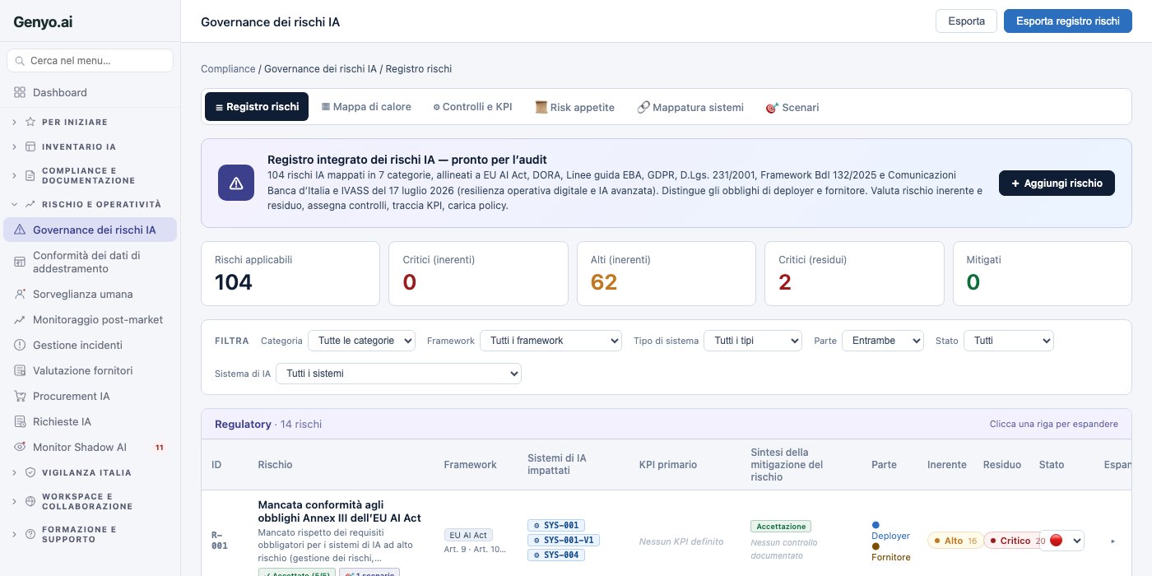The height and width of the screenshot is (576, 1152).
Task: Collapse the RISCHIO E OPERATIVITÀ section
Action: (x=14, y=204)
